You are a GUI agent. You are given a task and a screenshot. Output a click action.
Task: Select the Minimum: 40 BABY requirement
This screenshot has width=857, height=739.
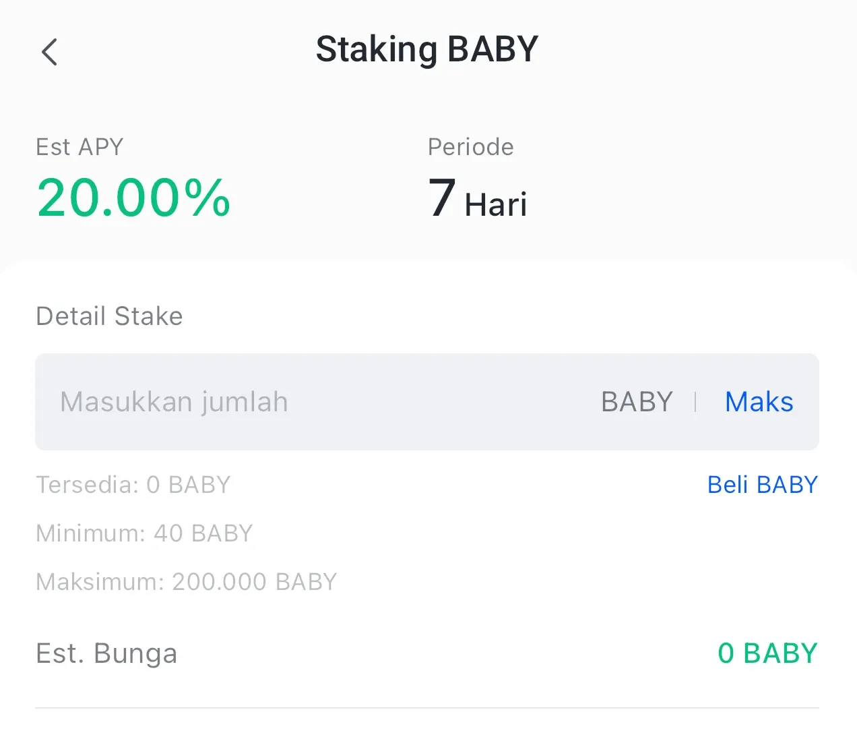(x=144, y=533)
